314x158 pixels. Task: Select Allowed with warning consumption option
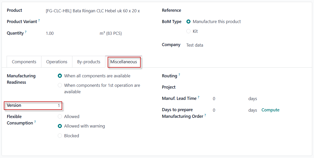(x=60, y=126)
